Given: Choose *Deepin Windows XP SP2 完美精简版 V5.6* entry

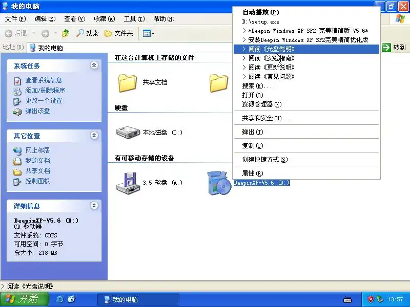Looking at the screenshot, I should [x=306, y=31].
